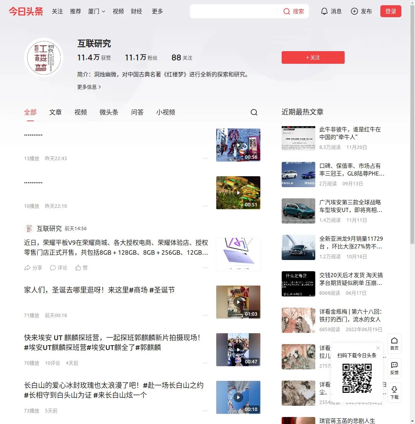Click the search icon in tab bar

point(254,112)
